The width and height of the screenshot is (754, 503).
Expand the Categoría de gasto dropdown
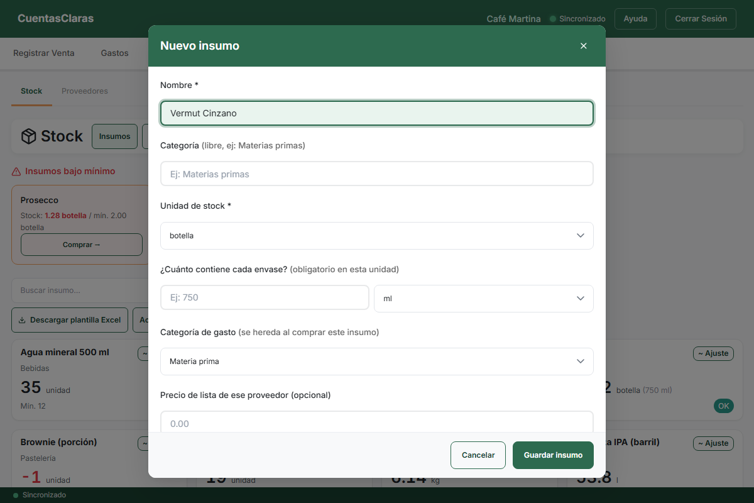(x=377, y=362)
